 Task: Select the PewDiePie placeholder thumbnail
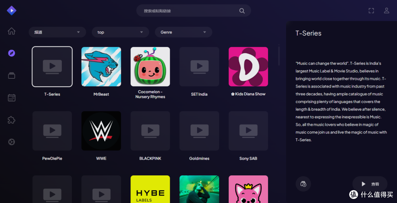(x=52, y=131)
